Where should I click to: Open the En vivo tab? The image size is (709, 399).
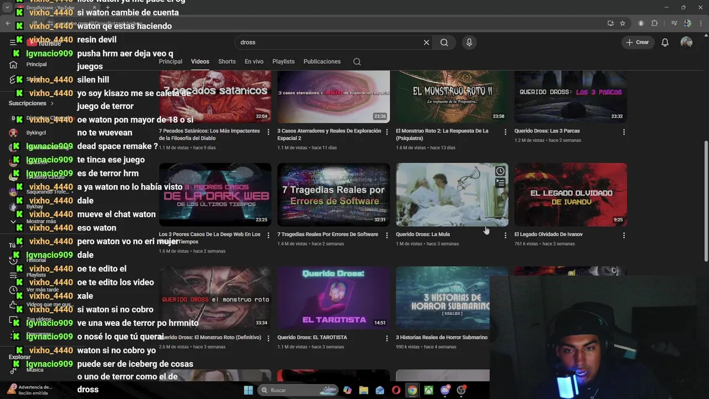point(254,62)
